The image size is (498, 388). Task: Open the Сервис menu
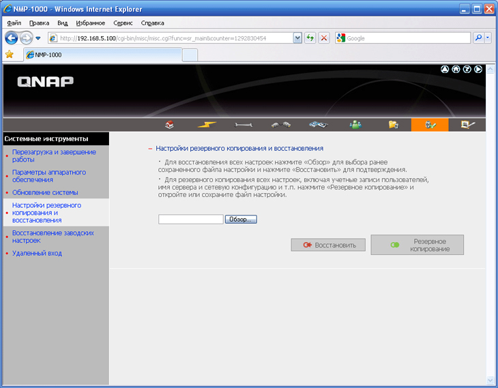coord(123,23)
